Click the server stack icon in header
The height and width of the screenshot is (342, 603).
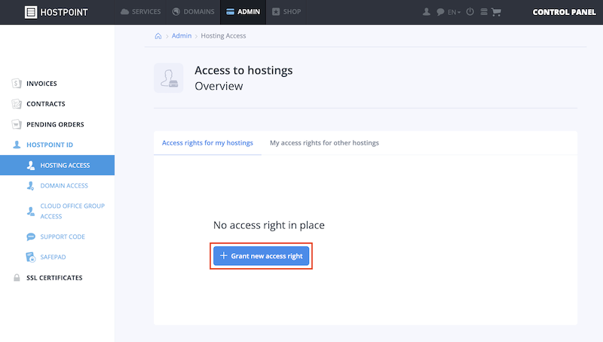point(484,12)
